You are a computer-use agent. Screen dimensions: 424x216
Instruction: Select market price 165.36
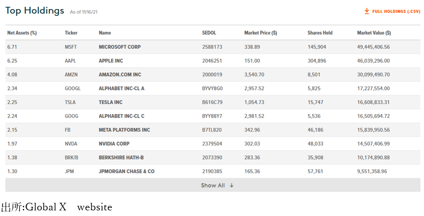coord(252,171)
